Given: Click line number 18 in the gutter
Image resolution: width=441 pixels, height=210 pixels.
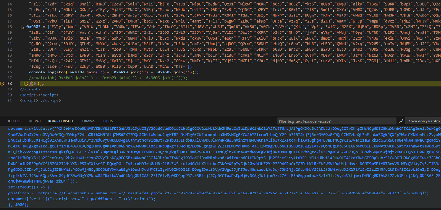Looking at the screenshot, I should tap(10, 27).
